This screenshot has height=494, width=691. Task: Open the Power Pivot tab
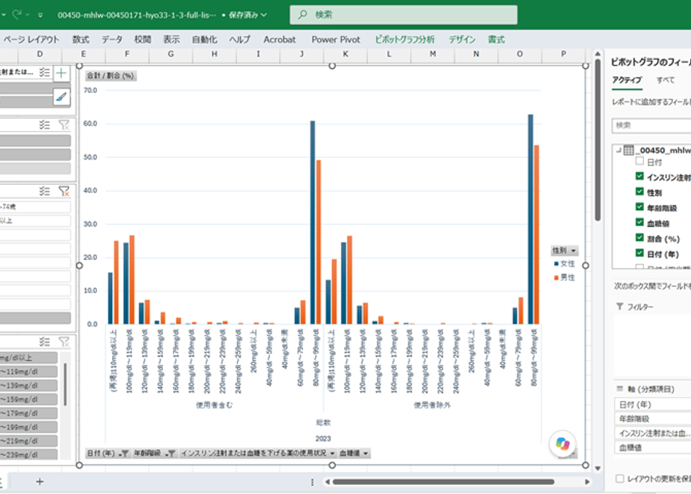tap(336, 39)
